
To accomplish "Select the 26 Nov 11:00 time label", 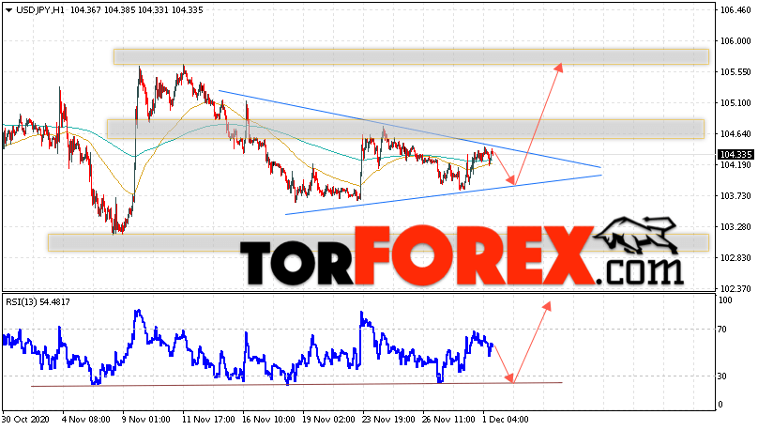I will click(x=449, y=420).
